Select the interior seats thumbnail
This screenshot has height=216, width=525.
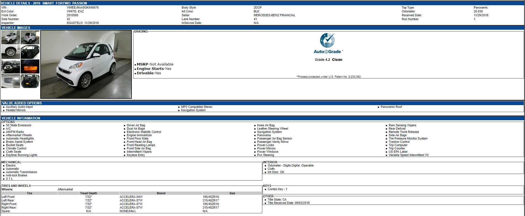click(30, 52)
